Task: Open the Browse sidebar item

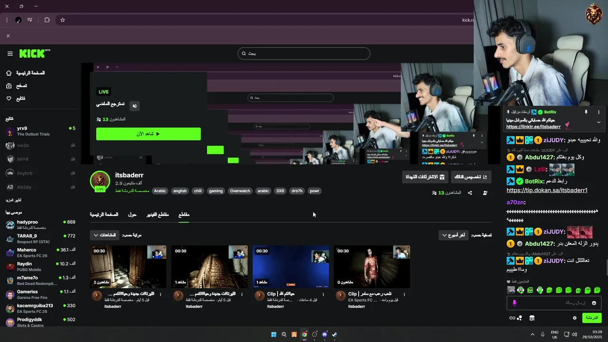Action: click(17, 86)
